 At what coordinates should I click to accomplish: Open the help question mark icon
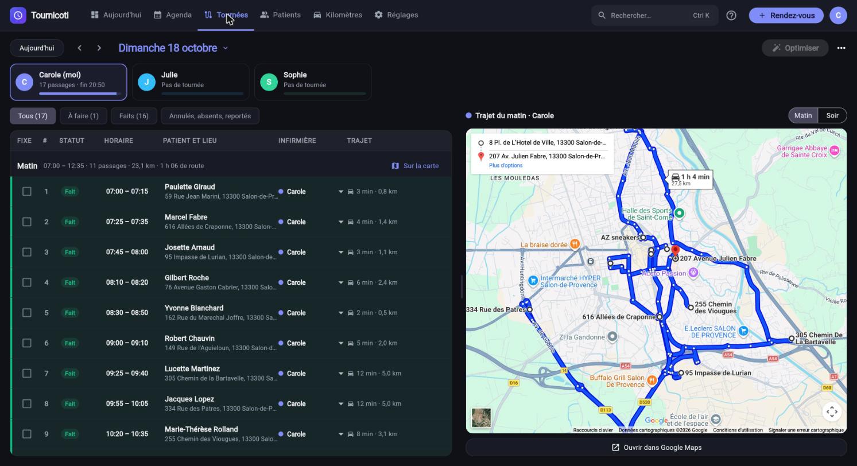coord(731,15)
